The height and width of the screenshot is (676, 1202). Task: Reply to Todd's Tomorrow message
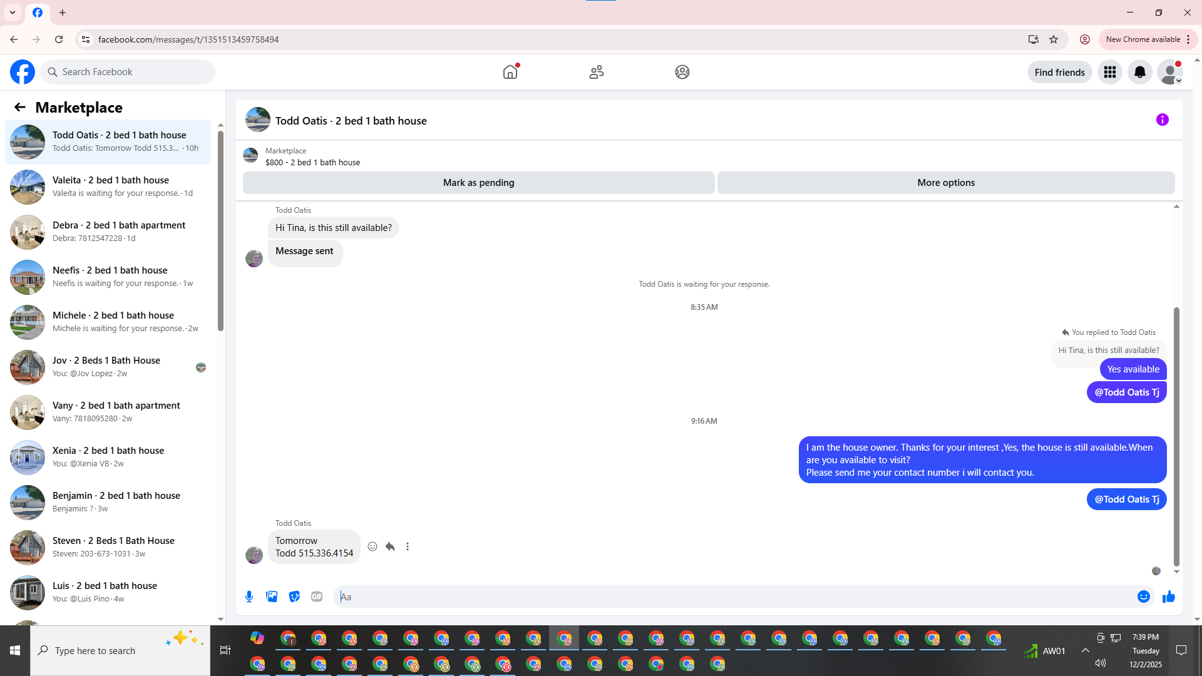(x=390, y=546)
